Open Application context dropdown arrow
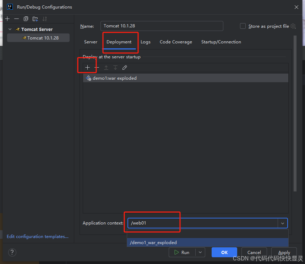This screenshot has height=264, width=305. point(283,223)
